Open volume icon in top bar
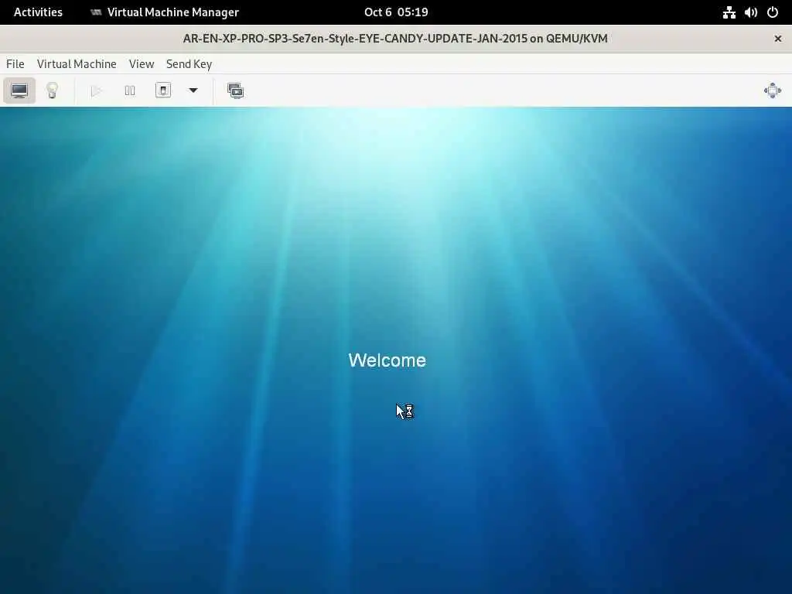 pos(750,12)
